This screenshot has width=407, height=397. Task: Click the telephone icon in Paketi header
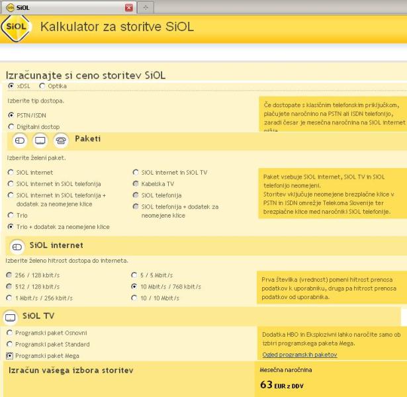61,140
